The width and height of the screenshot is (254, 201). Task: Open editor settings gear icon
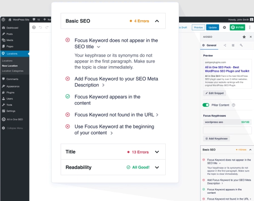click(x=225, y=28)
